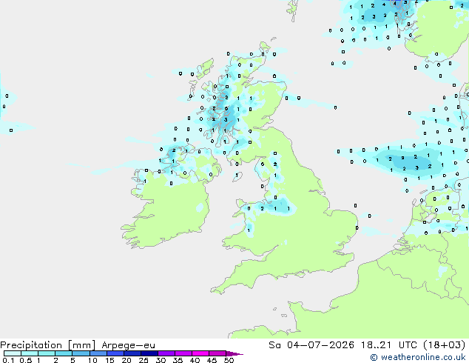Click the '15' legend scale label
This screenshot has height=363, width=469.
(109, 360)
